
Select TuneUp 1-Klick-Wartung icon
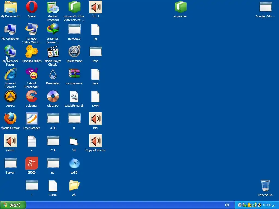32,29
